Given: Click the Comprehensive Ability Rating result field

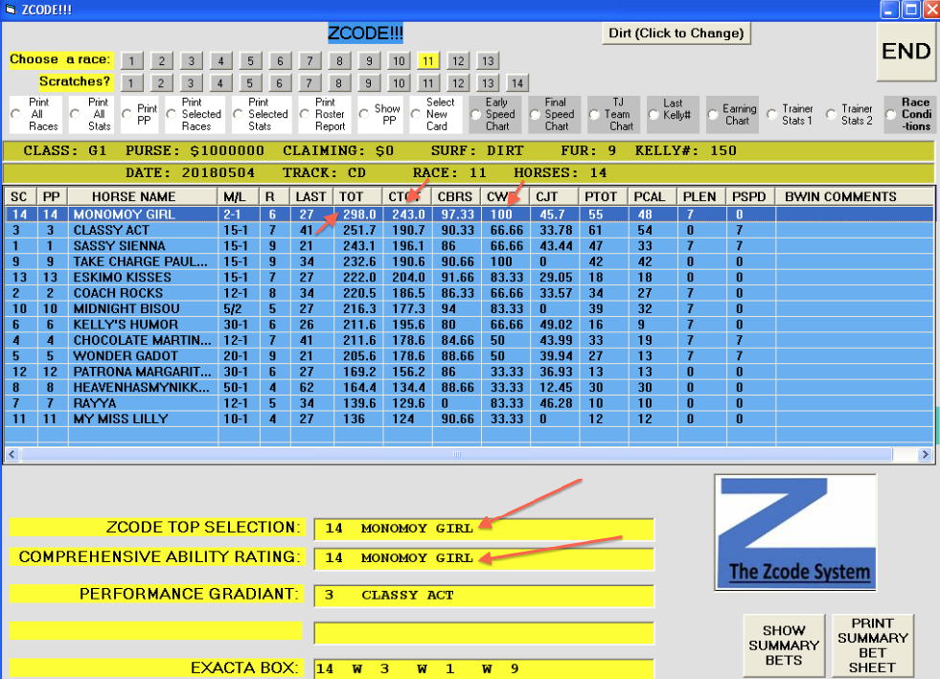Looking at the screenshot, I should [484, 558].
